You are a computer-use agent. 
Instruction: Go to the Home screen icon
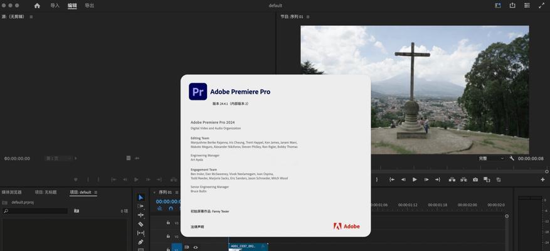(37, 6)
